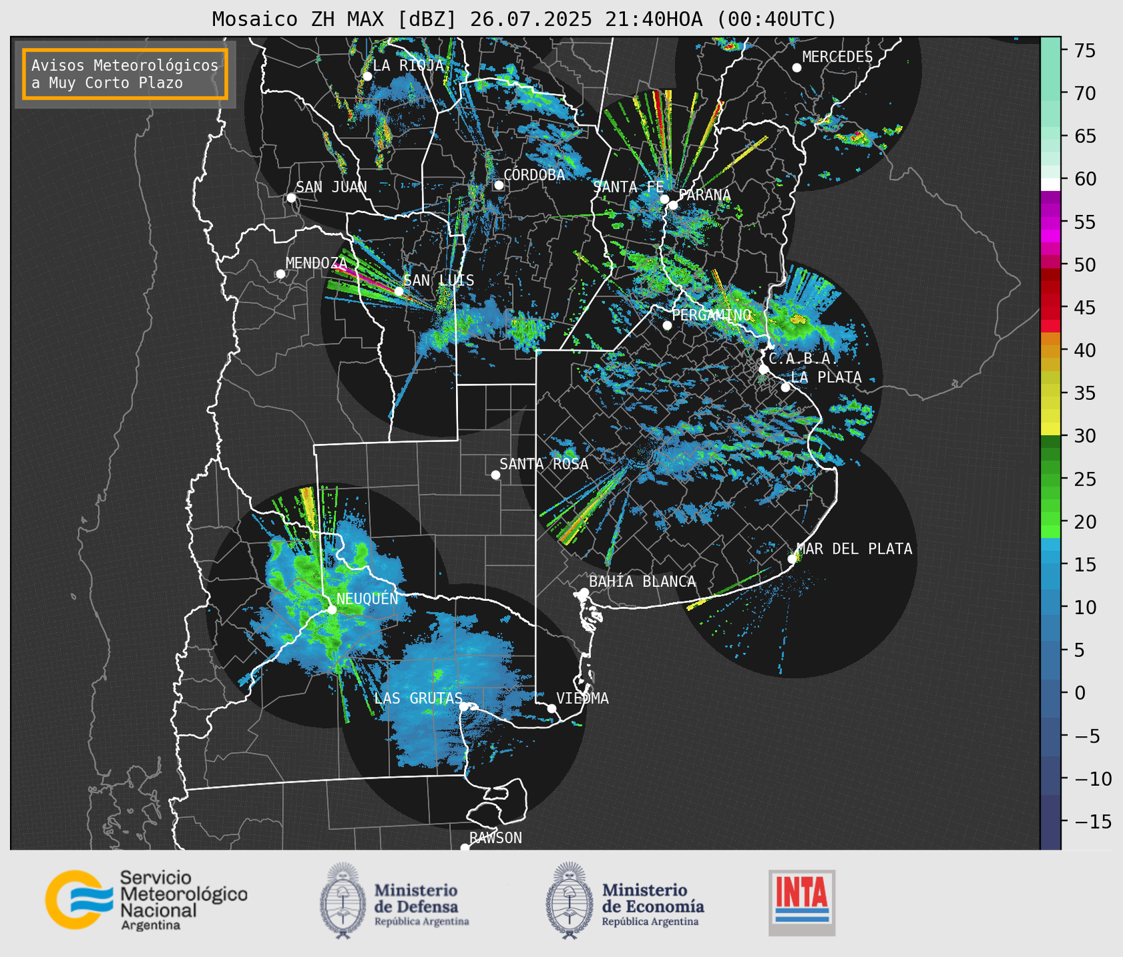Click the BAHÍA BLANCA label
Viewport: 1123px width, 957px height.
[642, 582]
